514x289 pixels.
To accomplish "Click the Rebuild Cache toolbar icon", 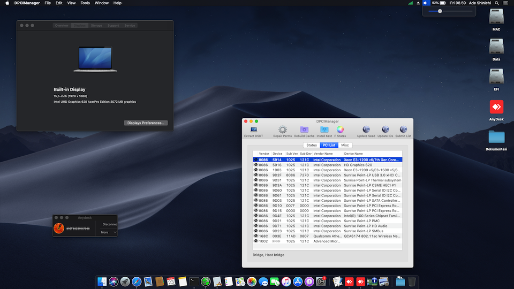I will coord(304,130).
